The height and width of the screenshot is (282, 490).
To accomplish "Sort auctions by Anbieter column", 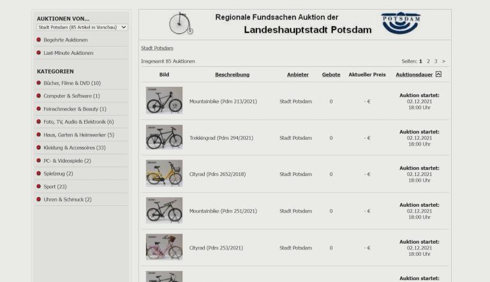I will pos(298,75).
